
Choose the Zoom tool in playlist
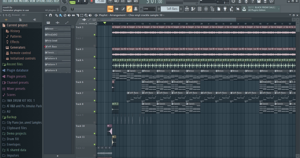click(x=86, y=15)
